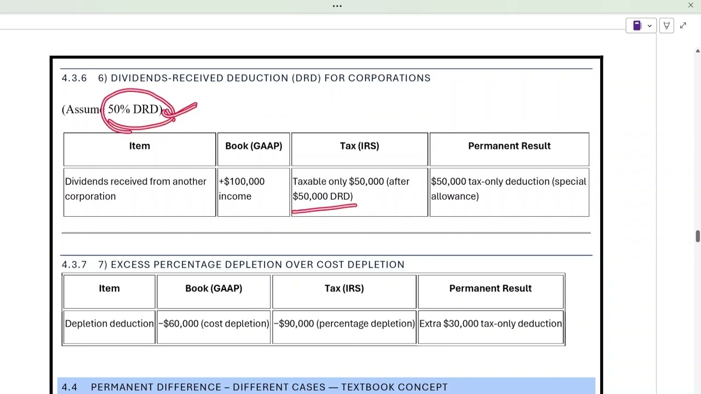Image resolution: width=701 pixels, height=394 pixels.
Task: Click heading '4.4 Permanent Difference – Different Cases'
Action: click(255, 387)
